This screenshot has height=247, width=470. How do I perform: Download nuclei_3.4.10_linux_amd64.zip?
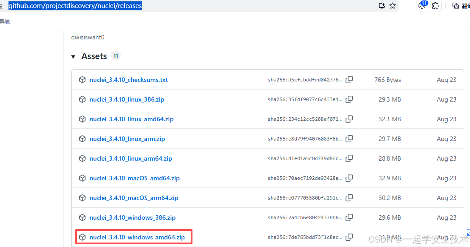(x=132, y=119)
